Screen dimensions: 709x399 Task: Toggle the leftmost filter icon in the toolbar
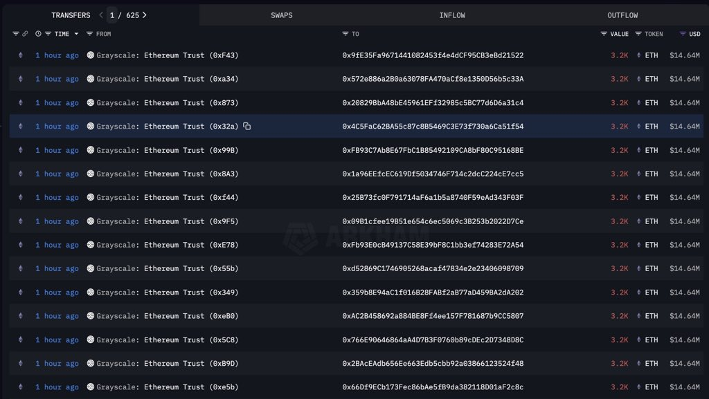point(15,33)
